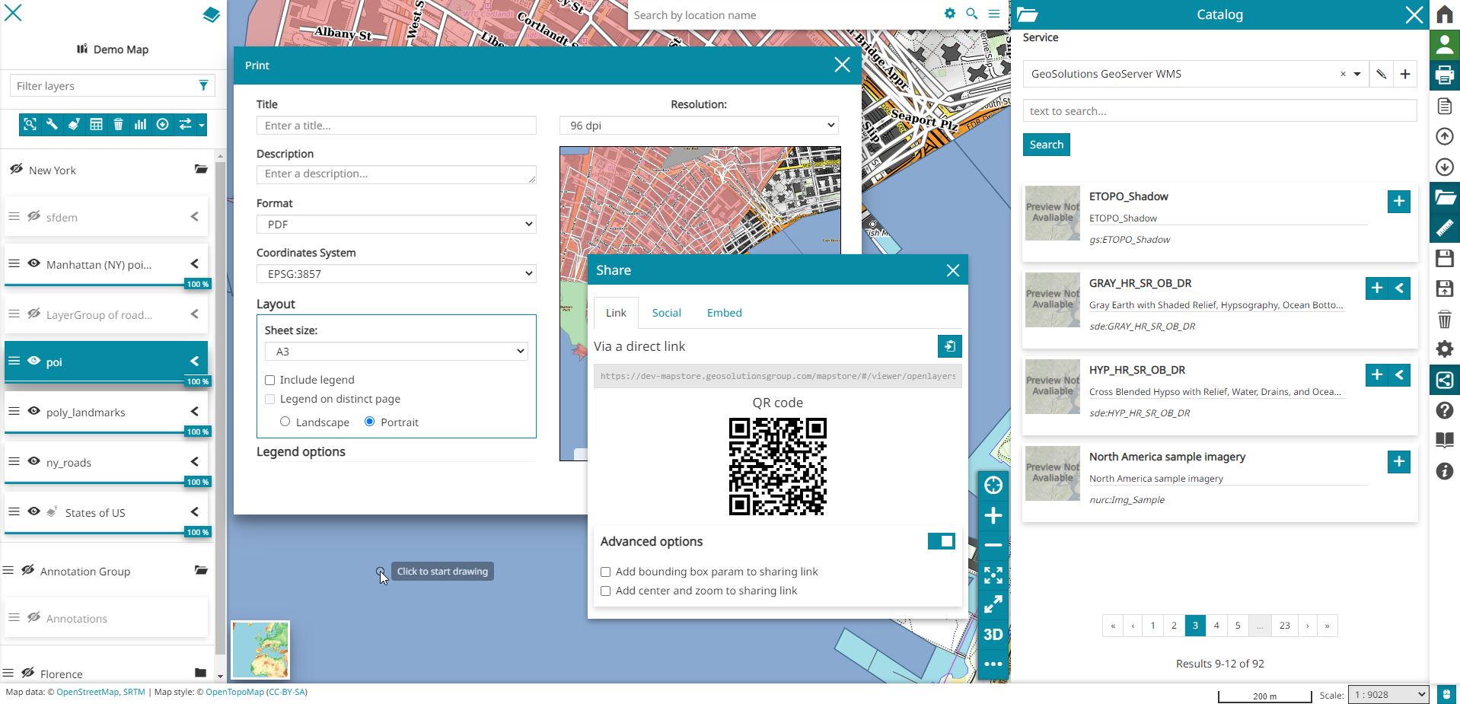Click the catalog Search button
The image size is (1460, 704).
[1047, 145]
